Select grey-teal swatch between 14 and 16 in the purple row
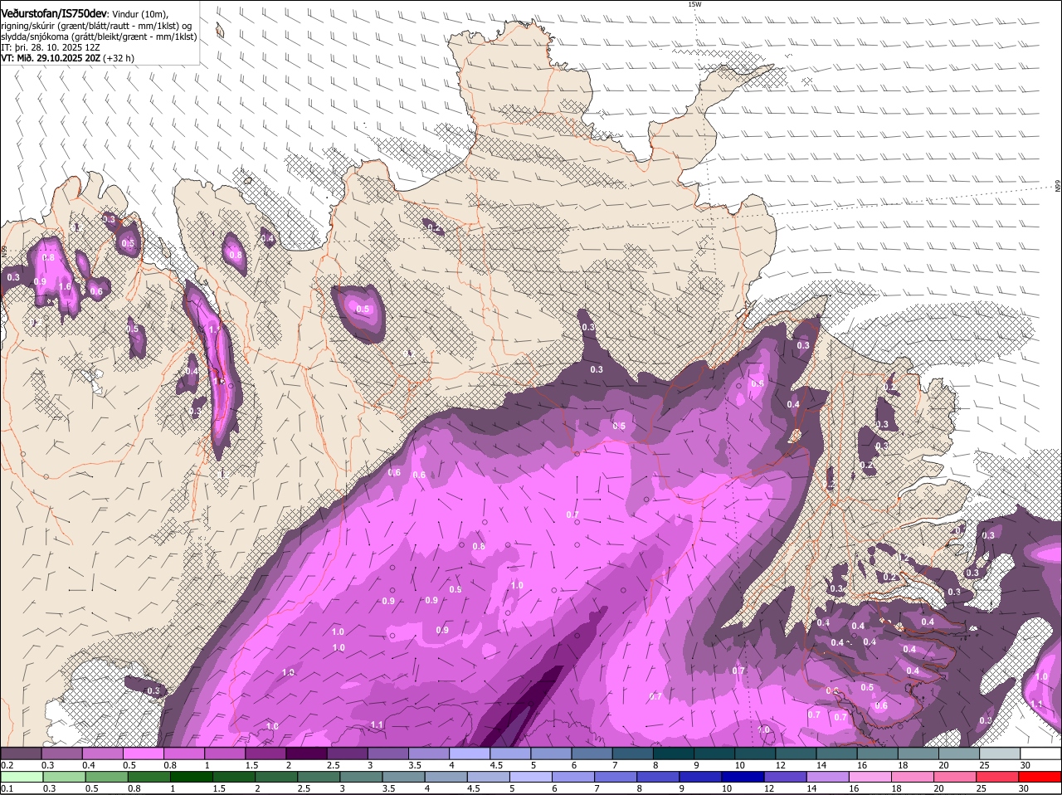Viewport: 1062px width, 795px height. pos(836,754)
